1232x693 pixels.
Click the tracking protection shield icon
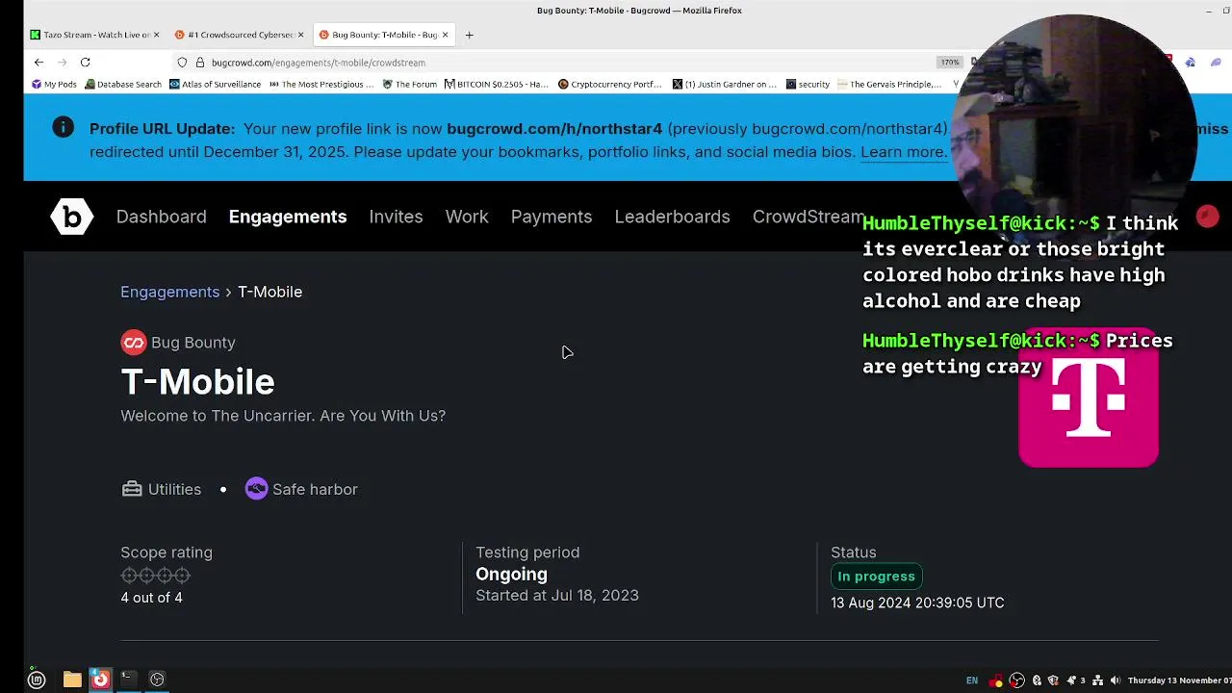pyautogui.click(x=182, y=63)
